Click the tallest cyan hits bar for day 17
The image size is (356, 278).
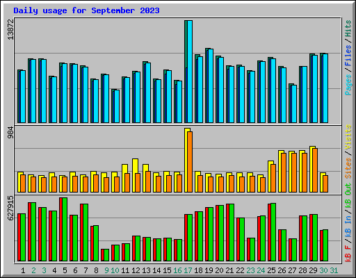(x=190, y=72)
